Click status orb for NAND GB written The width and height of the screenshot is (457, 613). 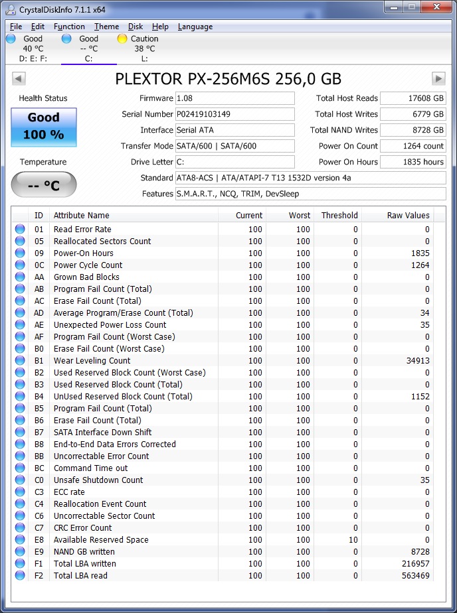click(x=20, y=551)
